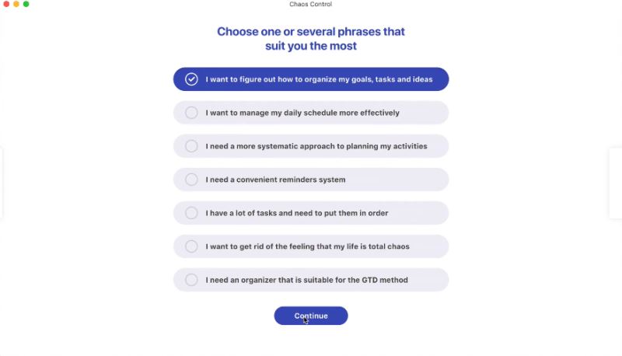Maximize the window with the green button
The height and width of the screenshot is (356, 622).
[x=26, y=4]
